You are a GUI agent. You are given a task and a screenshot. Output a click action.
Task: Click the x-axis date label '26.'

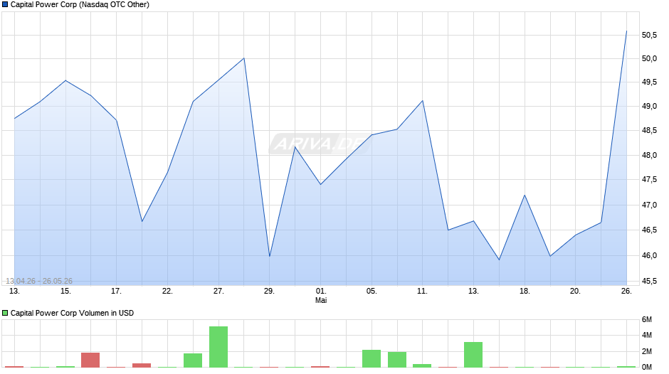(626, 292)
